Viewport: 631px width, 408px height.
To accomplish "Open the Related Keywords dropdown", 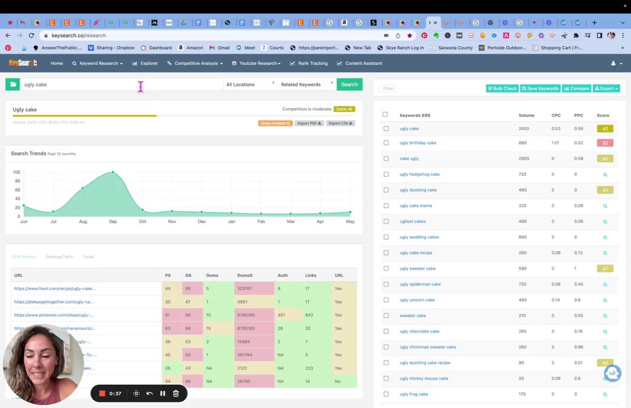I will (x=306, y=84).
